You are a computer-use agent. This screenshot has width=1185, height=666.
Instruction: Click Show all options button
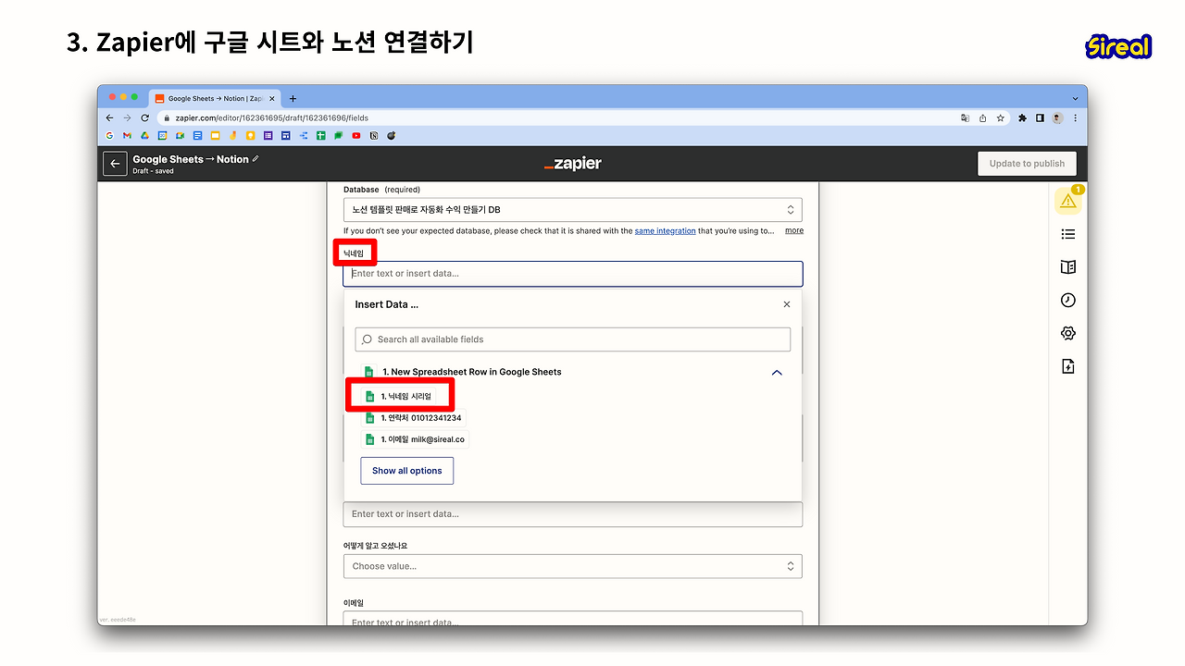407,471
